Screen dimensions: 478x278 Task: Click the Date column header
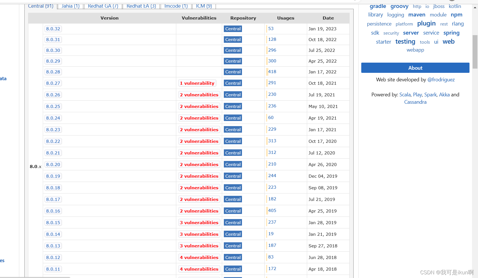[328, 18]
